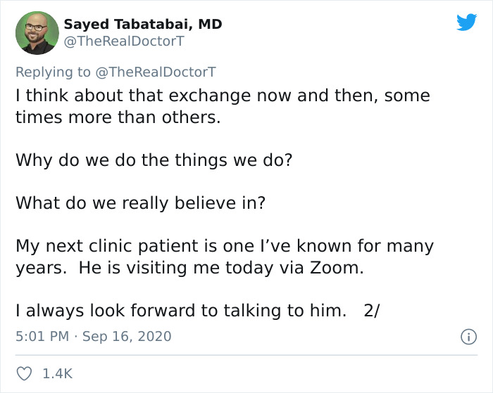493x393 pixels.
Task: Open the @TheRealDoctorT handle under the name
Action: 123,41
